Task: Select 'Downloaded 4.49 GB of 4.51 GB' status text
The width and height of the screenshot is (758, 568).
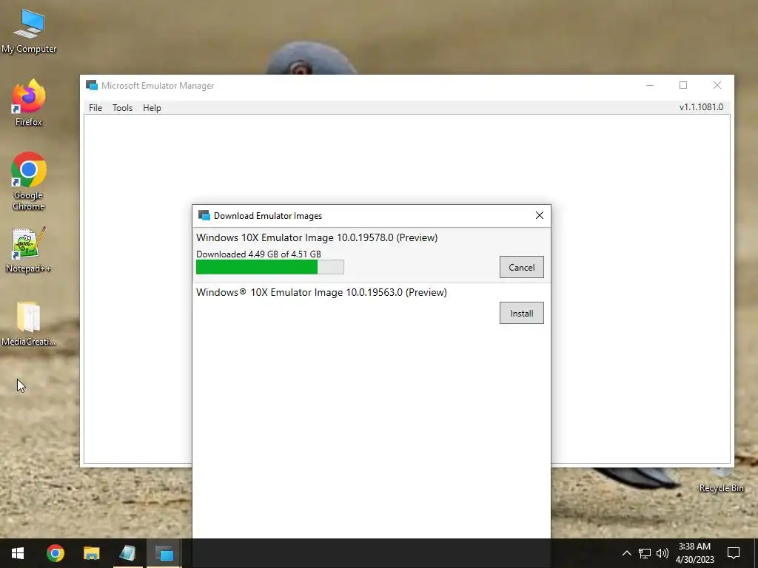Action: tap(258, 254)
